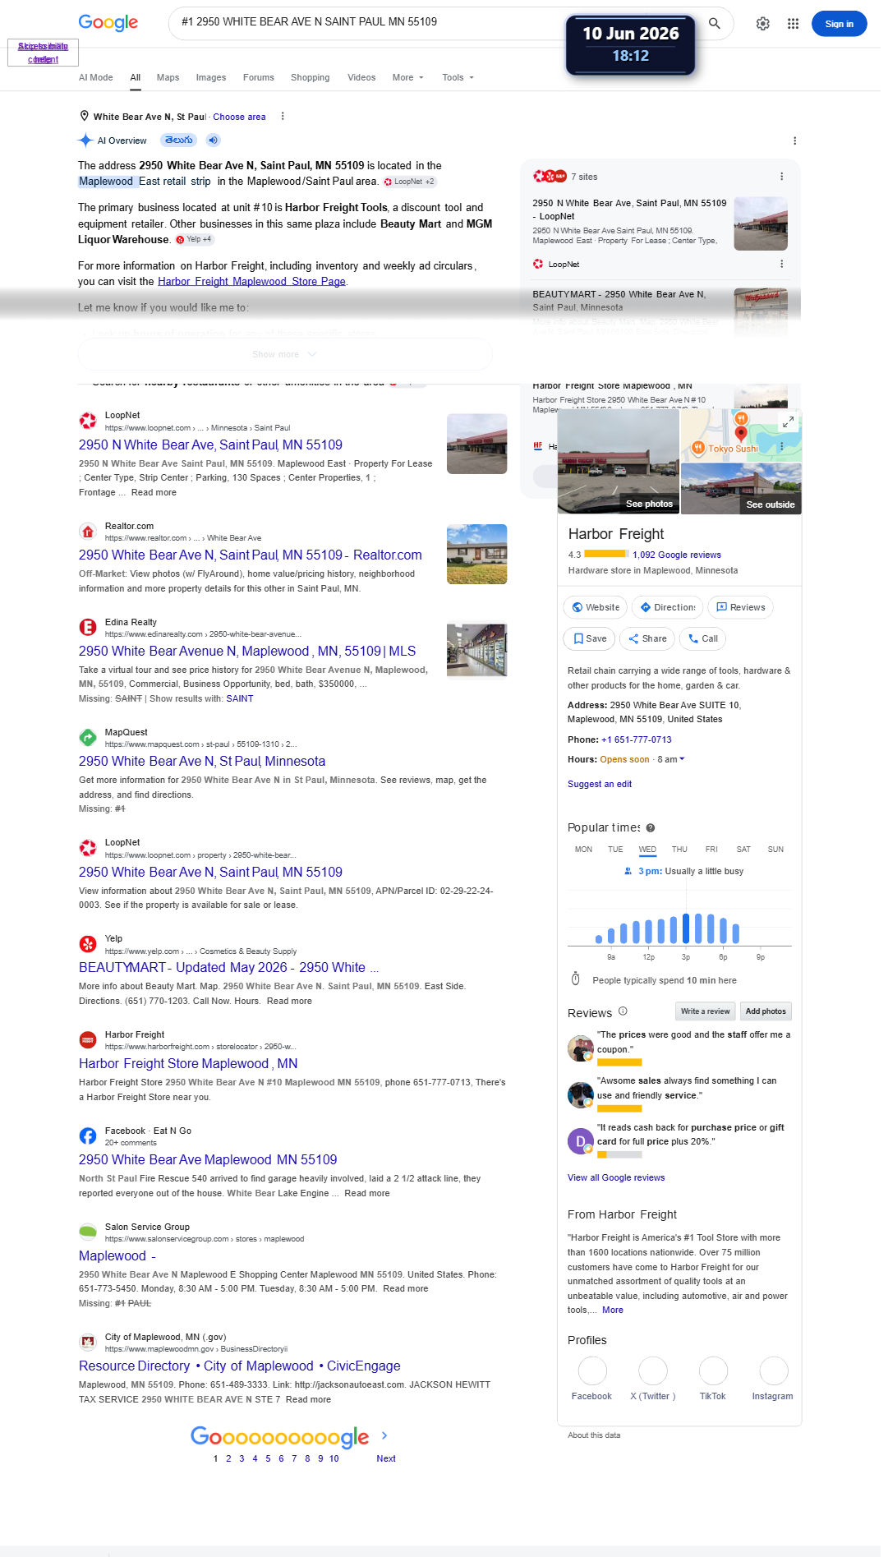Screen dimensions: 888x1557
Task: Open the AI Overview three-dot menu
Action: click(794, 140)
